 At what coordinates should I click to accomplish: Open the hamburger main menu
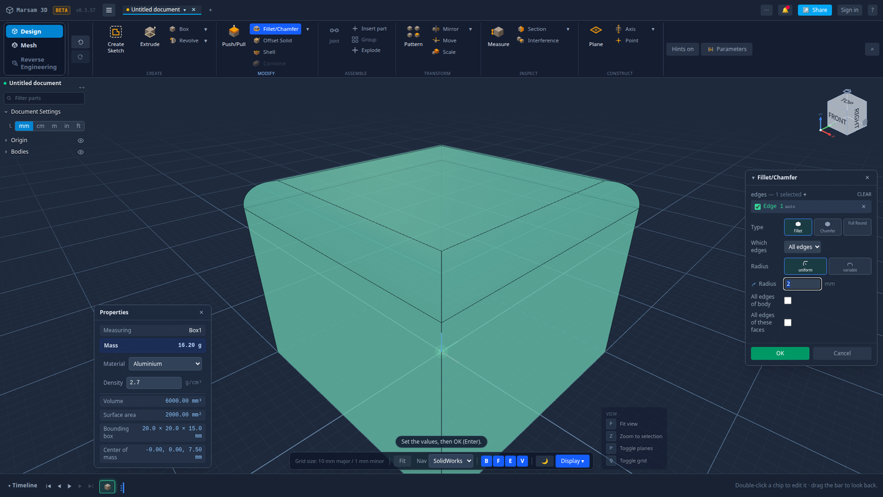[x=109, y=10]
